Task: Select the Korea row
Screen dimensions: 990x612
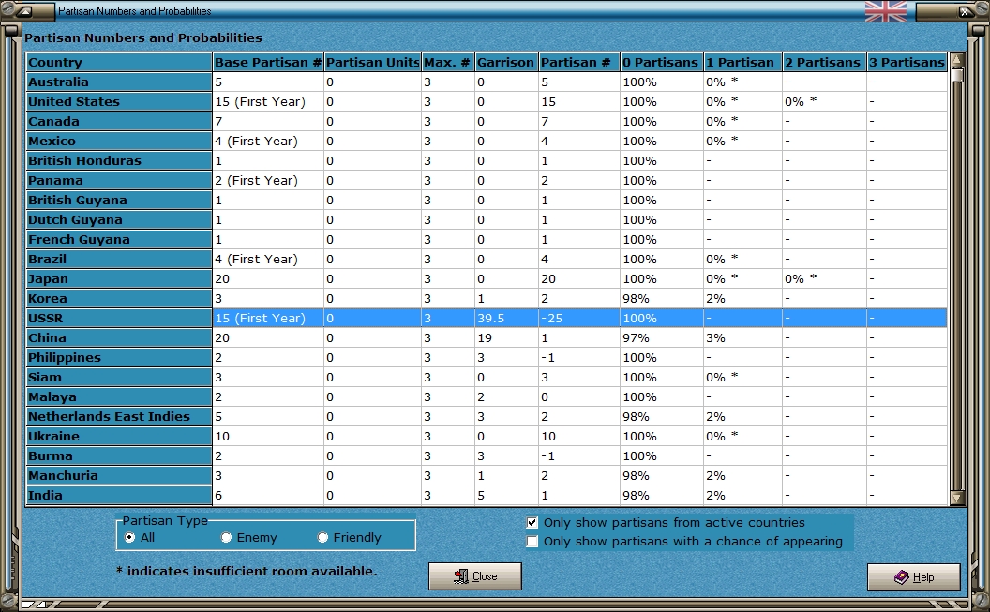Action: [x=487, y=298]
